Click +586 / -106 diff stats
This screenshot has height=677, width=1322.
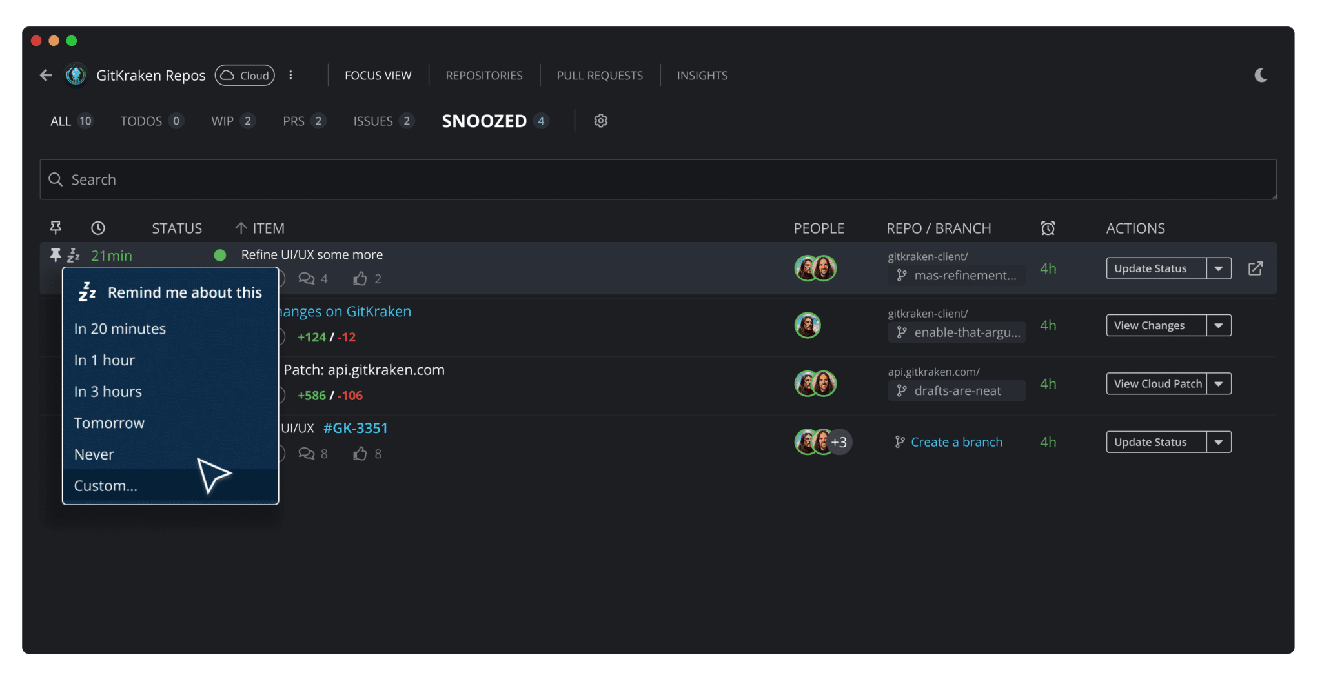pyautogui.click(x=330, y=396)
